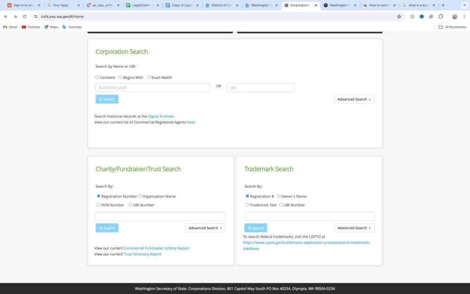Image resolution: width=470 pixels, height=294 pixels.
Task: Open the YouTube bookmark
Action: tap(31, 27)
